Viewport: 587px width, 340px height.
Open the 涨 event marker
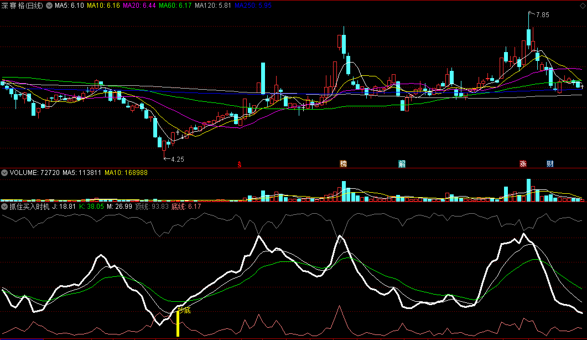tap(523, 164)
